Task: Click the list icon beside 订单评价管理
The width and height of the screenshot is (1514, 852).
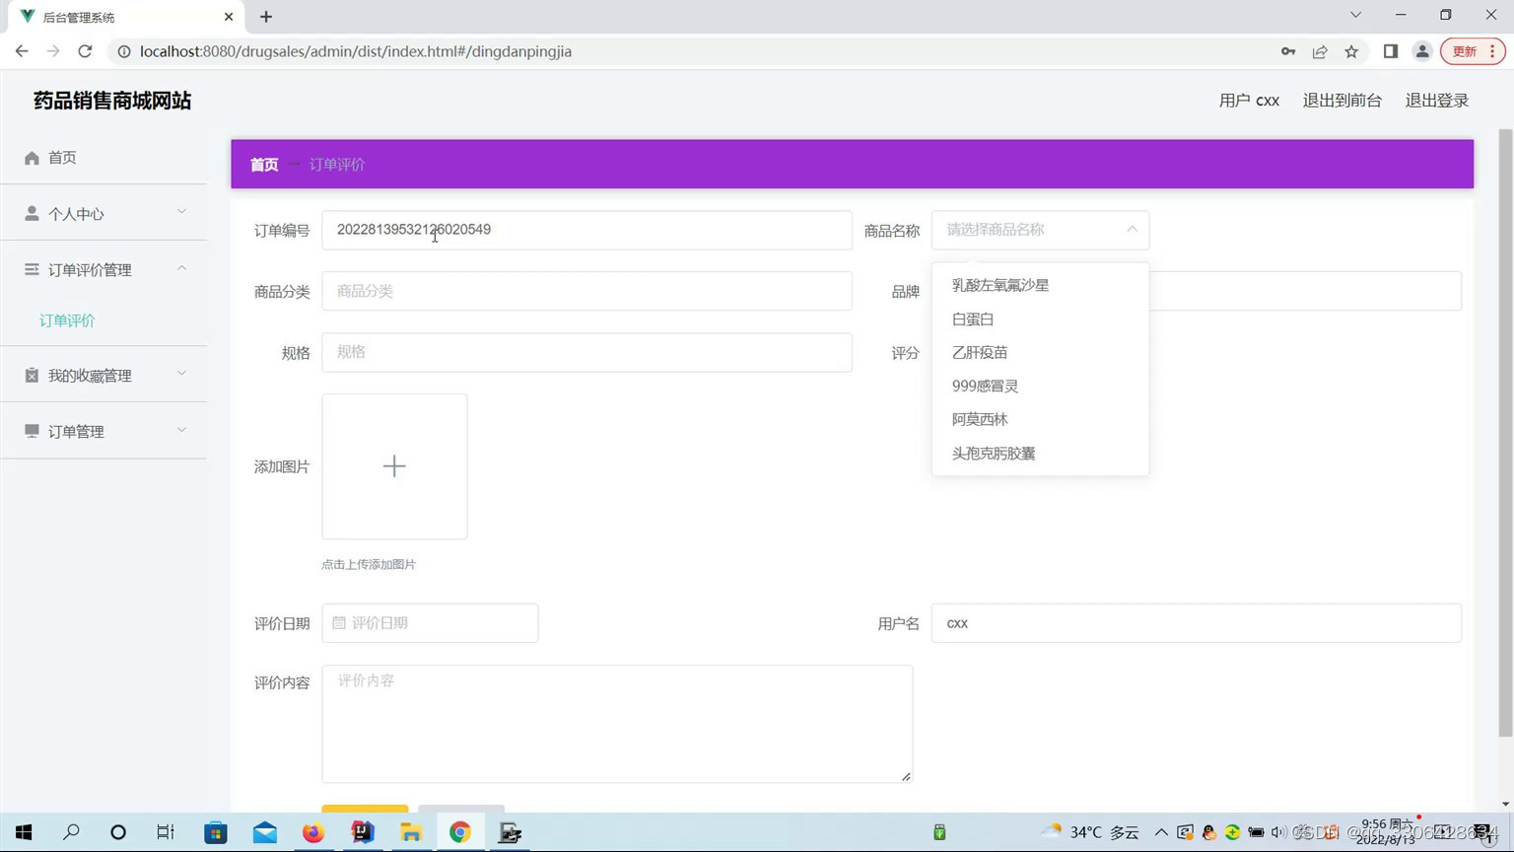Action: pos(32,269)
